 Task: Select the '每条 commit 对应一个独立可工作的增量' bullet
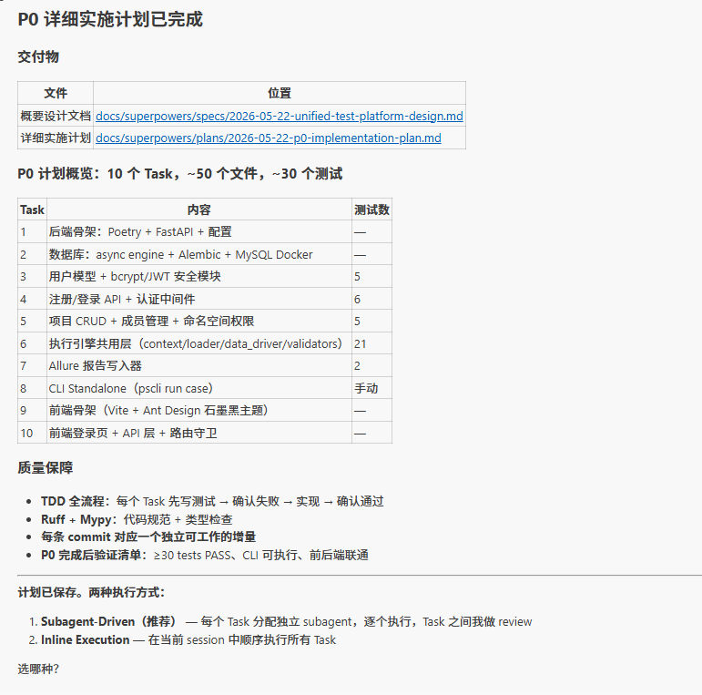148,537
